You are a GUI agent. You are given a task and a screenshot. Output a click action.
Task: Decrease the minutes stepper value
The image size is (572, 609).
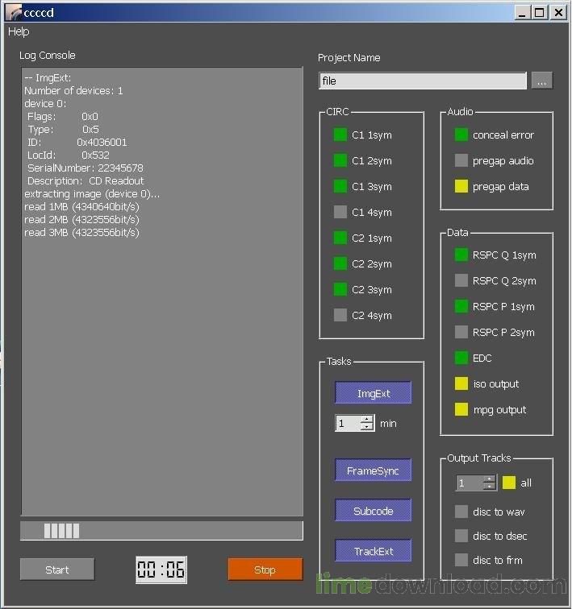pyautogui.click(x=367, y=427)
